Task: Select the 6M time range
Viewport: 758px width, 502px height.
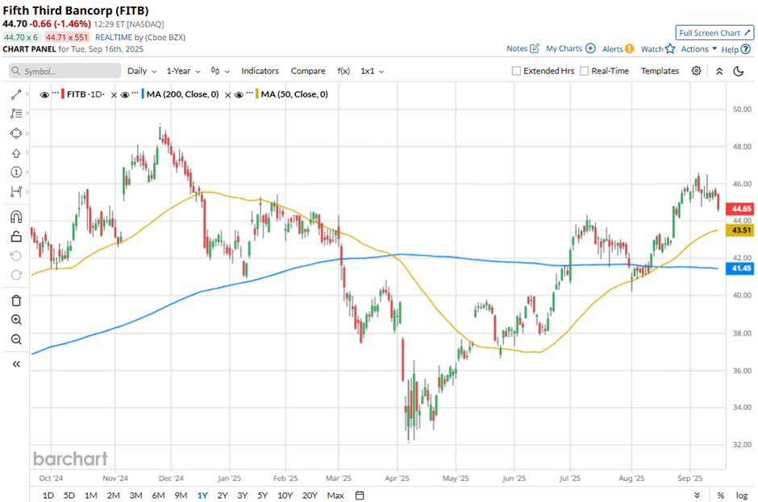Action: (x=158, y=496)
